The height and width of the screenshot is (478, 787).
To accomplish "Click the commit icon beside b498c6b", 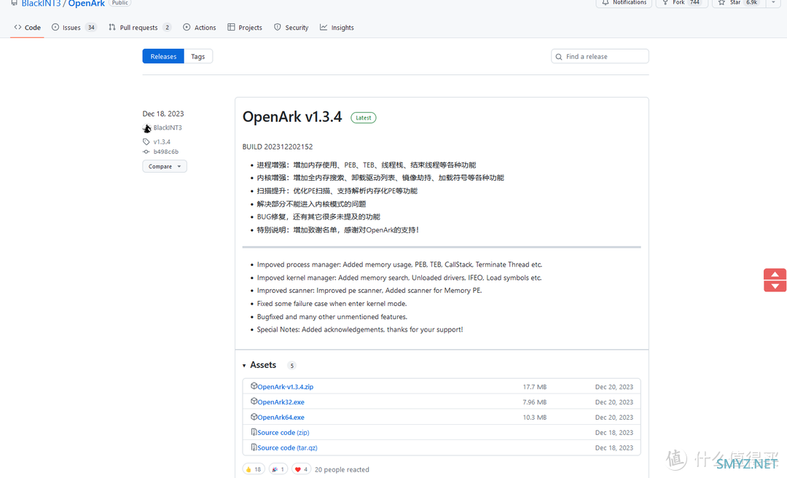I will [x=146, y=152].
